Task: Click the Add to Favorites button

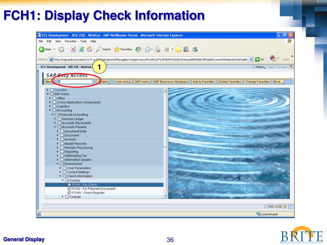Action: pos(203,82)
